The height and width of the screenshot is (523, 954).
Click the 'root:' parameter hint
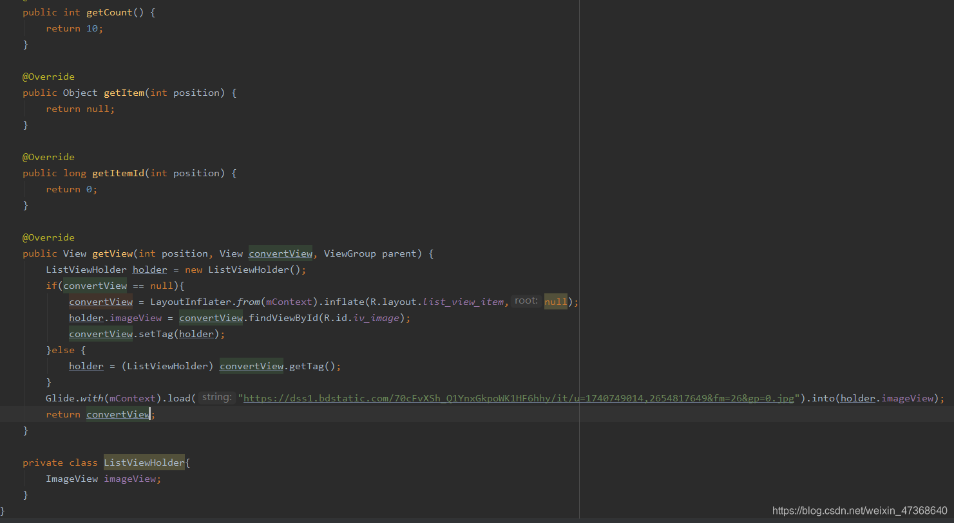point(526,300)
